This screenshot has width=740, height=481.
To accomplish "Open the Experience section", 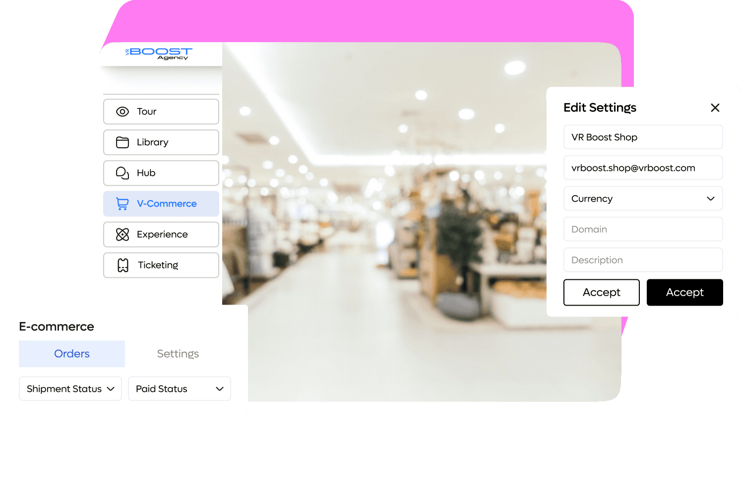I will point(161,234).
